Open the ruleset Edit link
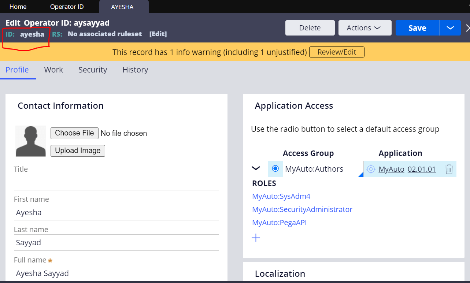This screenshot has width=470, height=283. point(158,34)
